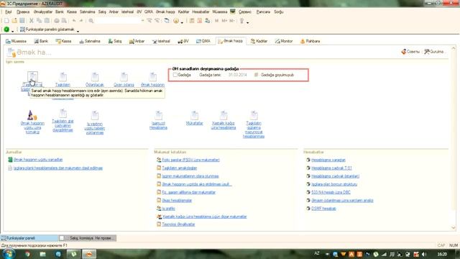Click the Советы button at top right

[410, 52]
